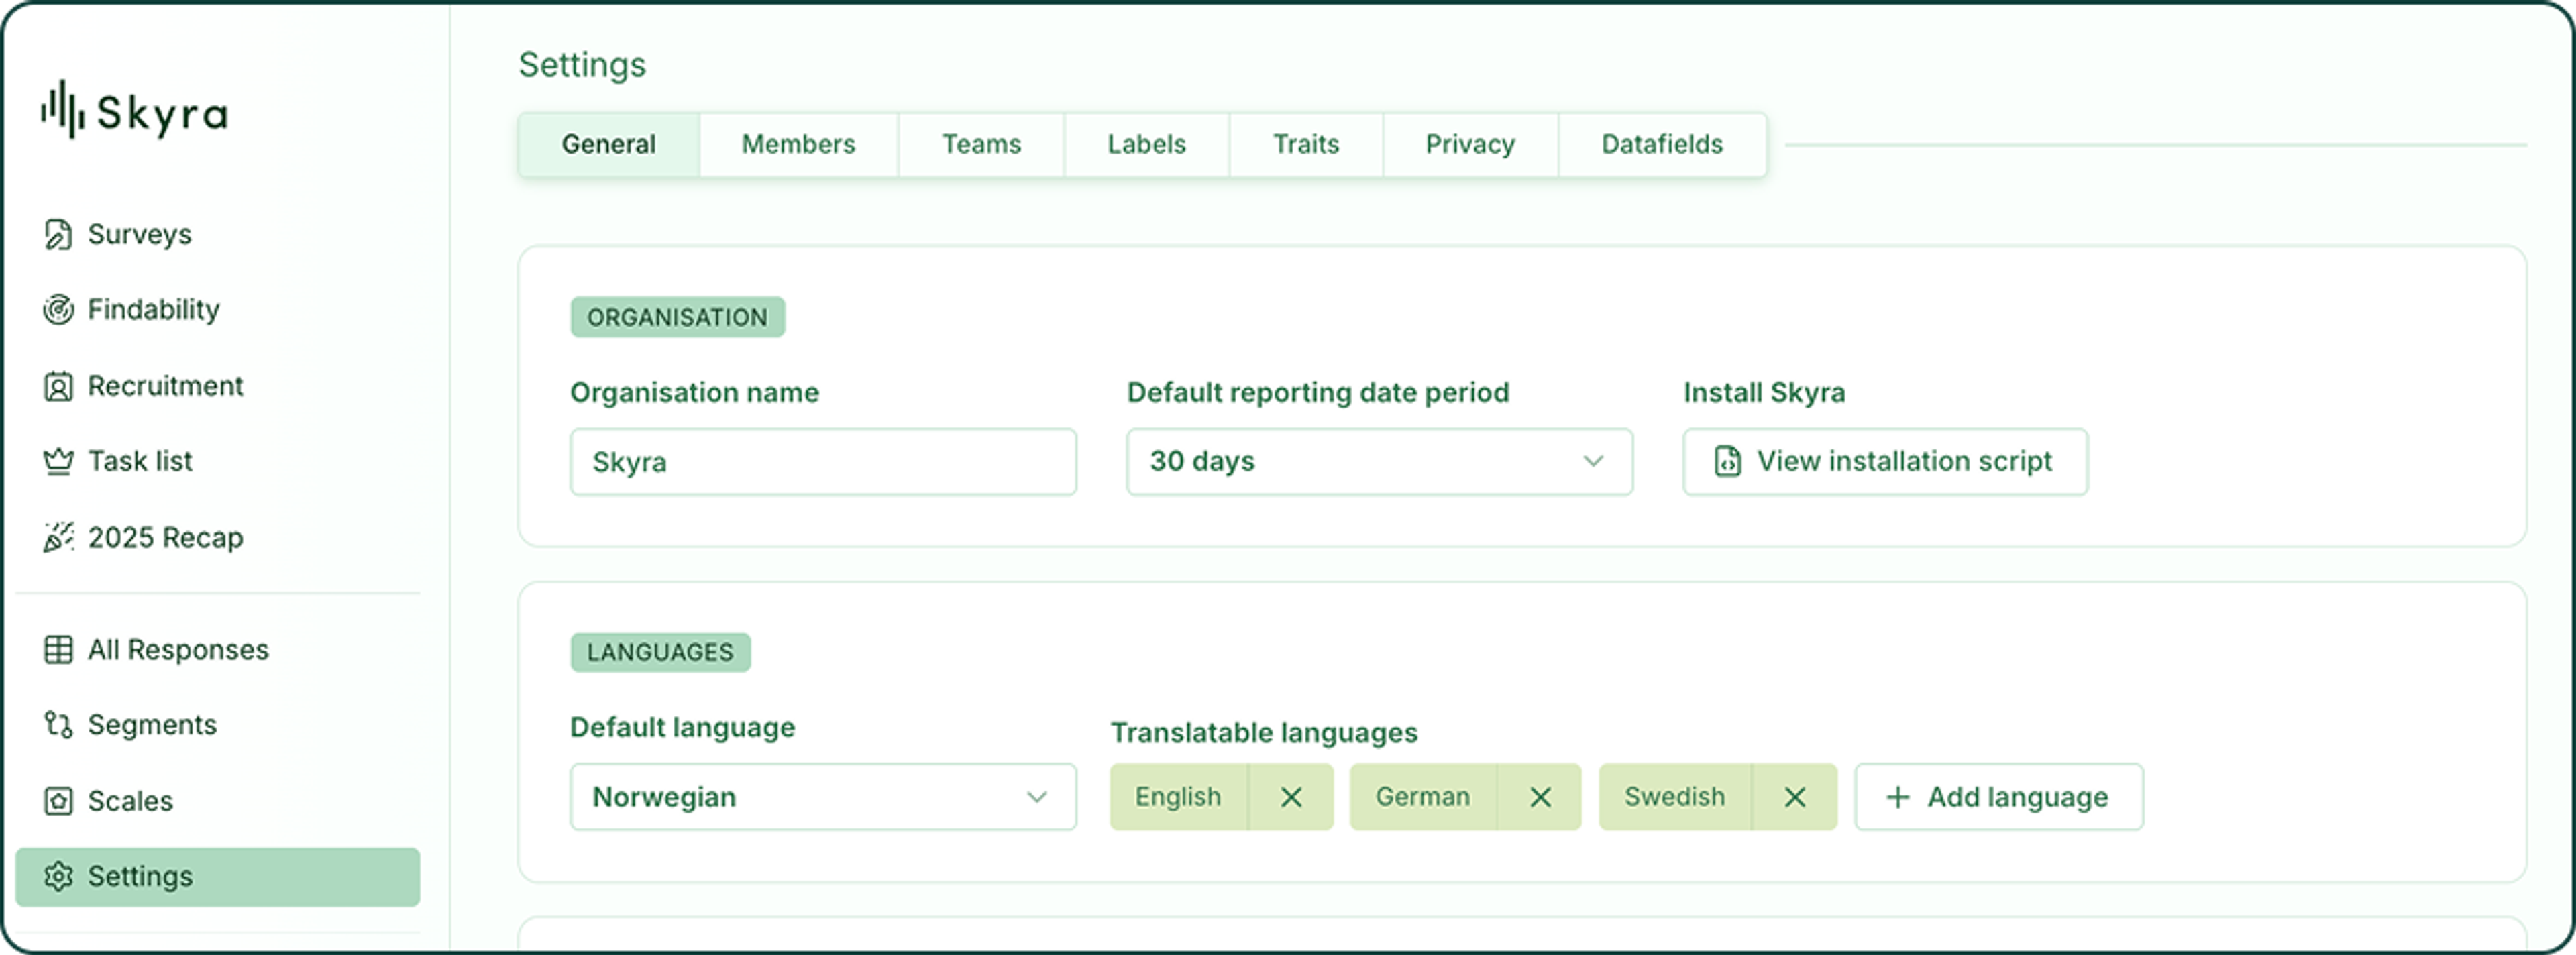Screen dimensions: 2576x955
Task: Click the ORGANISATION section badge
Action: [677, 317]
